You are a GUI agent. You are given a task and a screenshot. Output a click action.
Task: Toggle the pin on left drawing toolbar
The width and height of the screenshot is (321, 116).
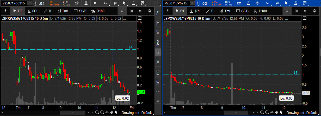point(5,11)
